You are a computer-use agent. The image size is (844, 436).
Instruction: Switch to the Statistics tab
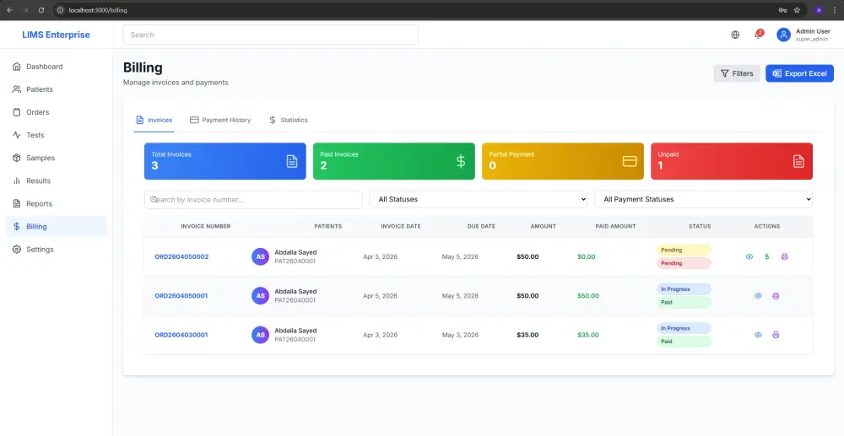289,120
